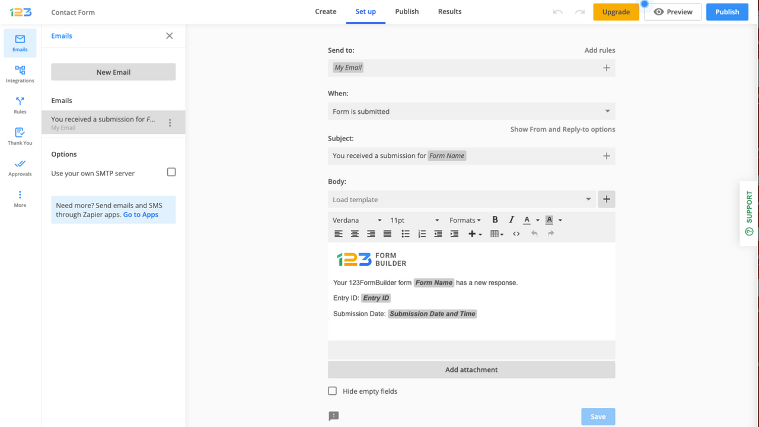
Task: Select the 'You received a submission' email entry
Action: pos(113,123)
